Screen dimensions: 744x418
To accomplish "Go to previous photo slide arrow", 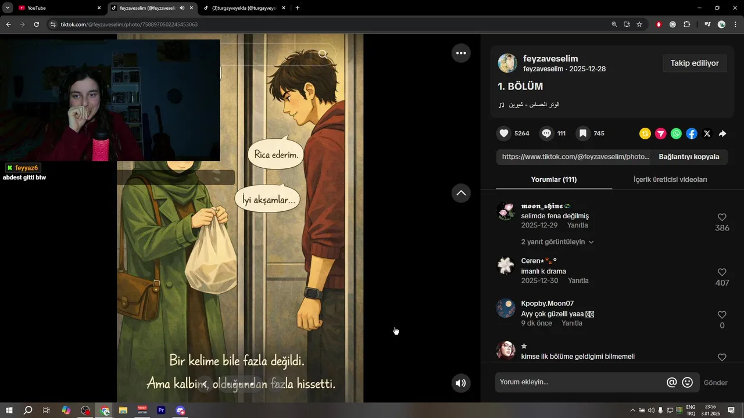I will coord(204,384).
